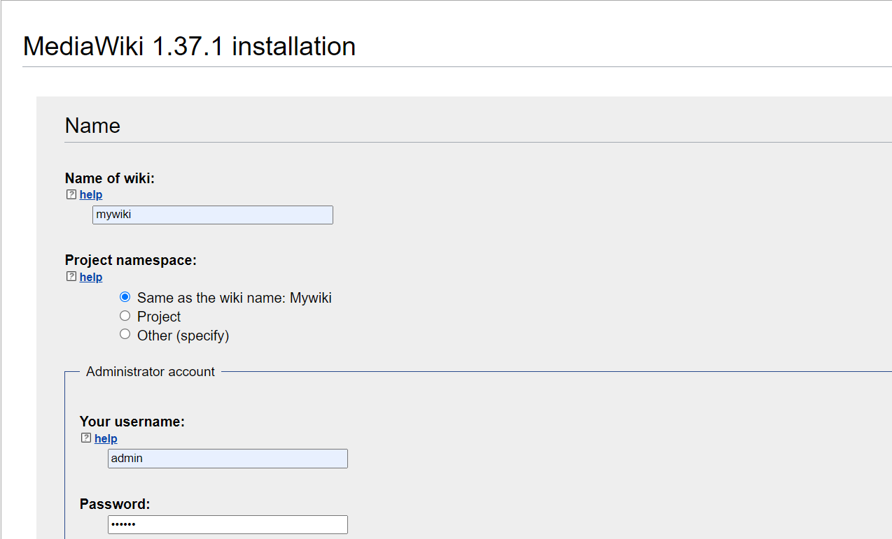Select the 'Other (specify)' namespace option
Image resolution: width=892 pixels, height=539 pixels.
click(125, 333)
